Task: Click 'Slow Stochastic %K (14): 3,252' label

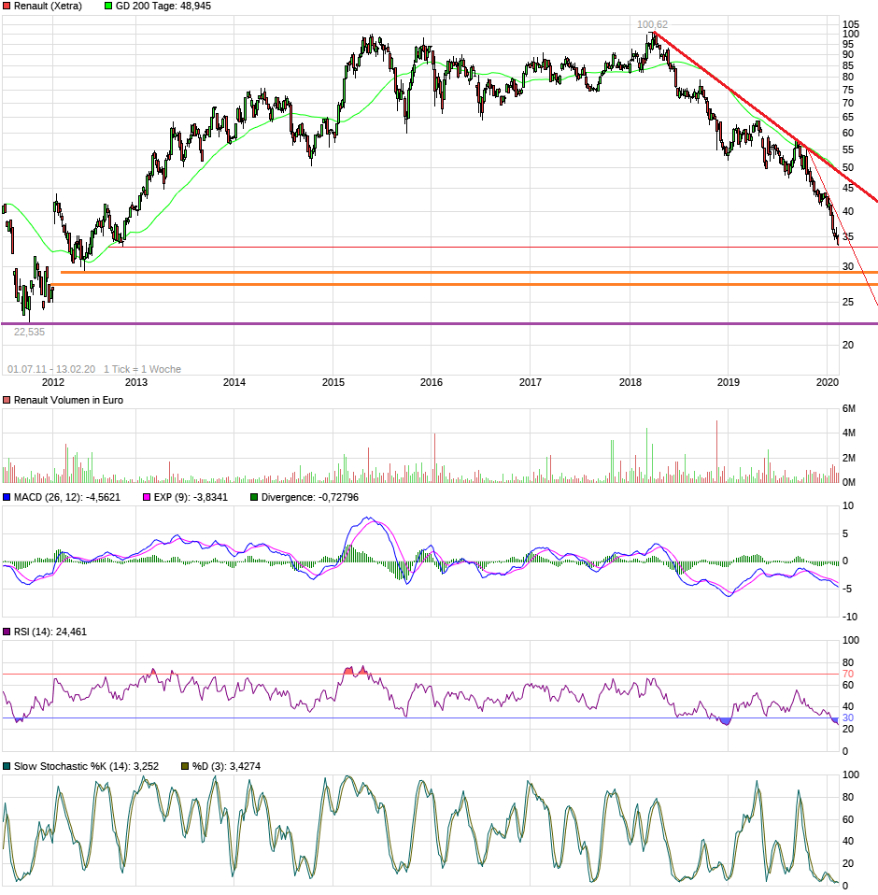Action: point(86,766)
